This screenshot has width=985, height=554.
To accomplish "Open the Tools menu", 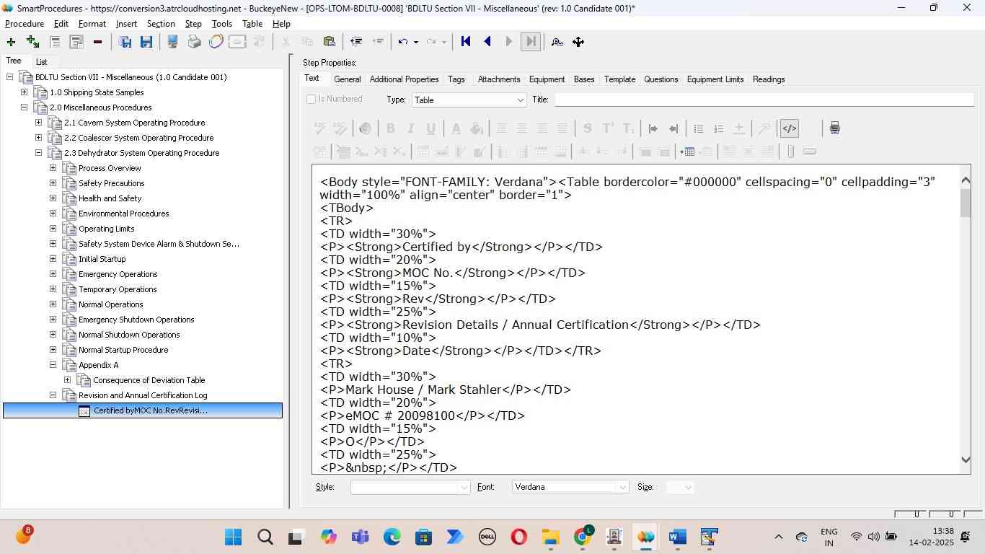I will [222, 24].
